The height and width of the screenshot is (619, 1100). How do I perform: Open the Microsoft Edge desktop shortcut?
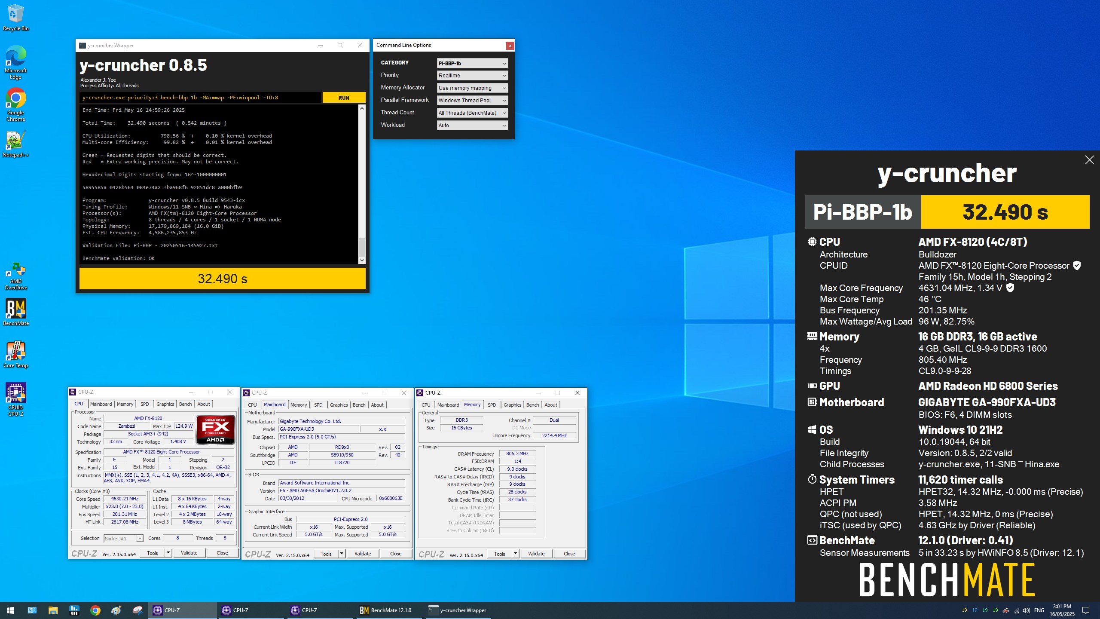15,63
